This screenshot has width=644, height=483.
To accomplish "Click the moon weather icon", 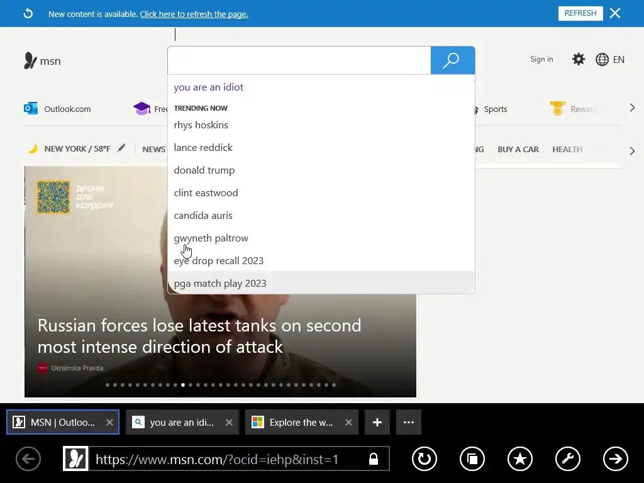I will 33,148.
